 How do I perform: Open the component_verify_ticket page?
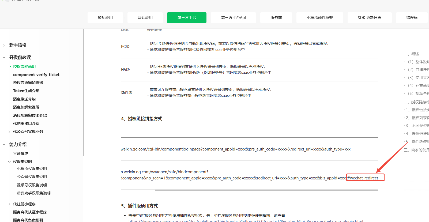pyautogui.click(x=36, y=75)
